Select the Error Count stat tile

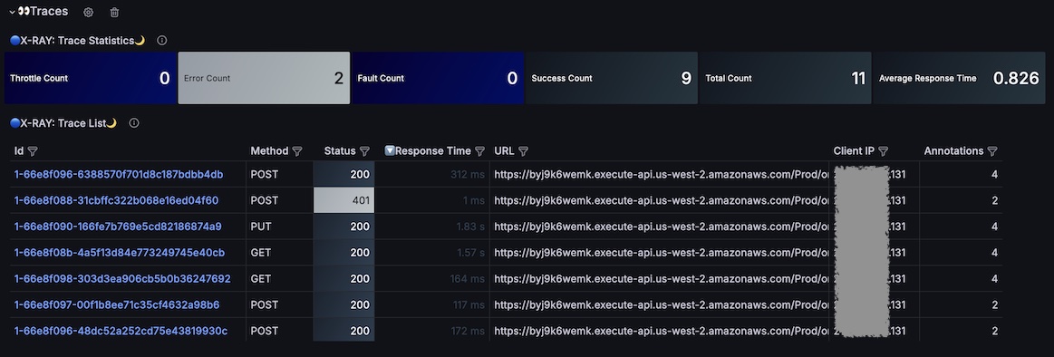[x=264, y=78]
